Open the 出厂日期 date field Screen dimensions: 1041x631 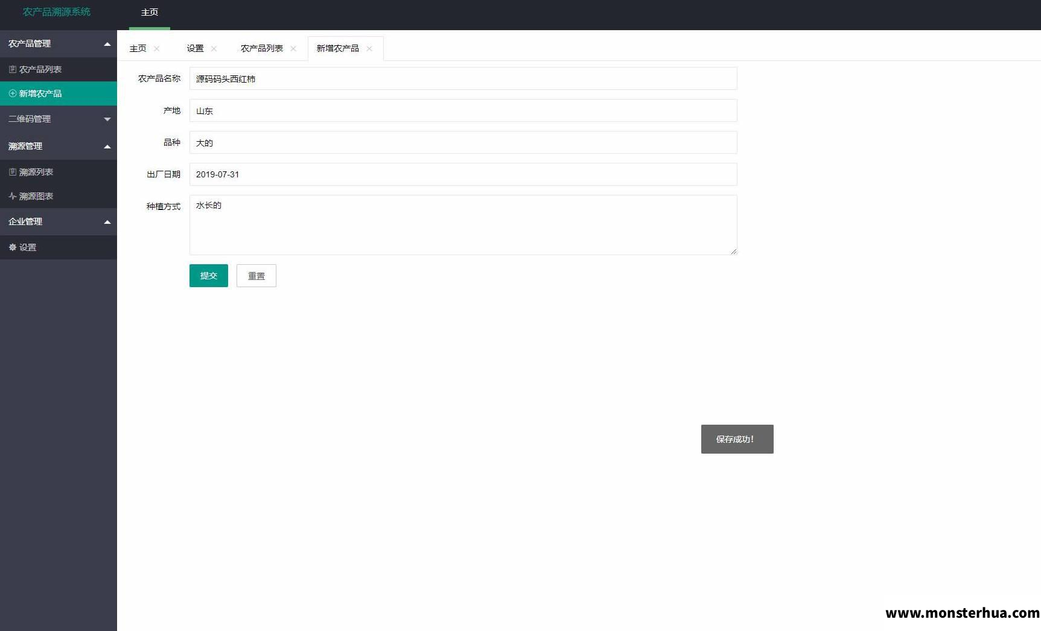click(x=463, y=174)
